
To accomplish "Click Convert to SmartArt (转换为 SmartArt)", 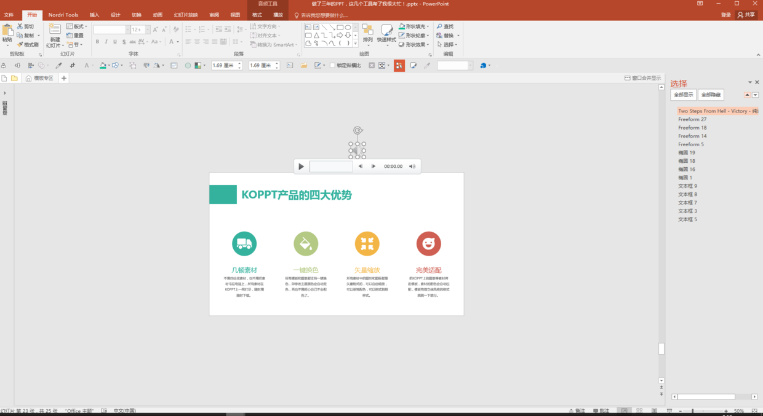I will click(273, 44).
